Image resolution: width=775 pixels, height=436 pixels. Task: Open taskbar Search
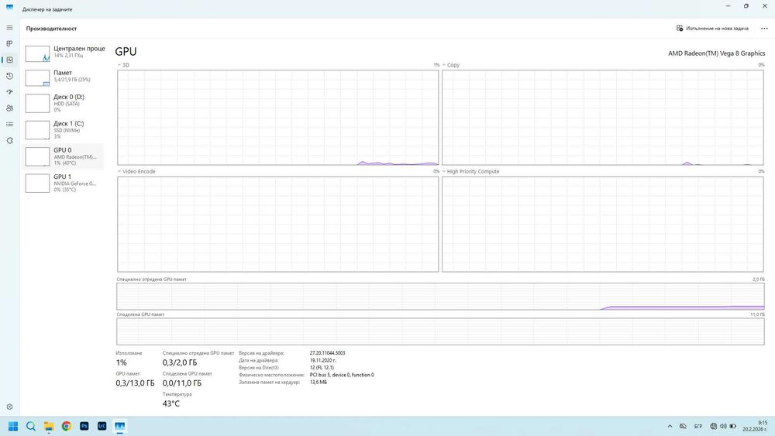(x=31, y=426)
